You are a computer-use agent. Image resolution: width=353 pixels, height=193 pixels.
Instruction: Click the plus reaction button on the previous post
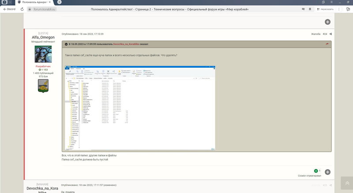[x=327, y=22]
